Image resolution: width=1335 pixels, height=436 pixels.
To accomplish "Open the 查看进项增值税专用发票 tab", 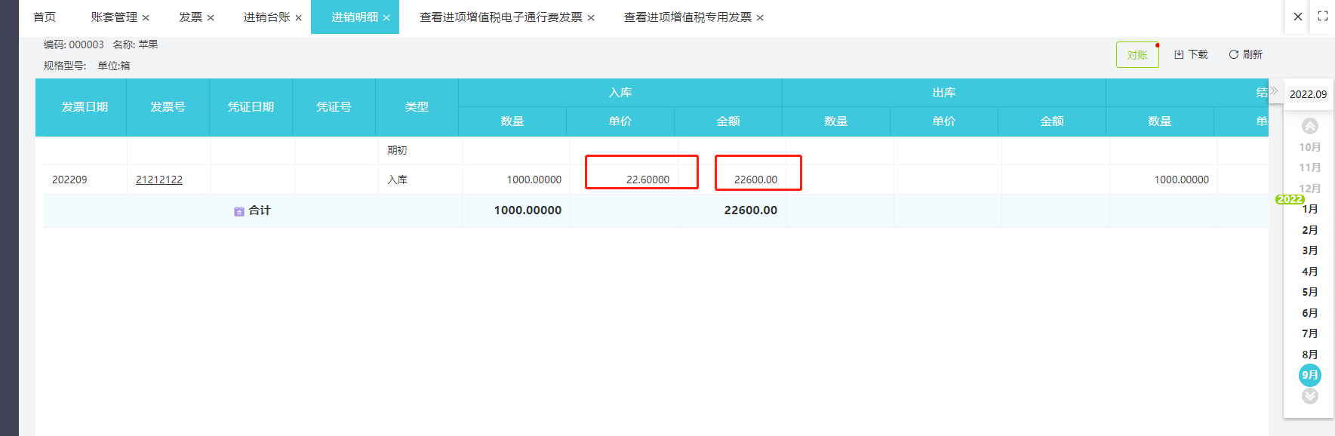I will [687, 17].
